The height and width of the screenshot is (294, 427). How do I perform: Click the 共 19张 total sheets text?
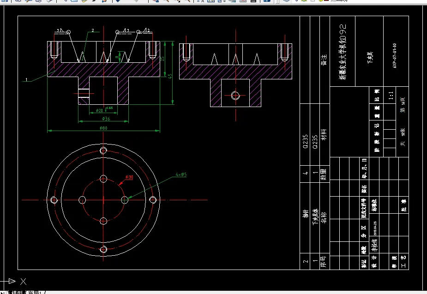click(403, 137)
